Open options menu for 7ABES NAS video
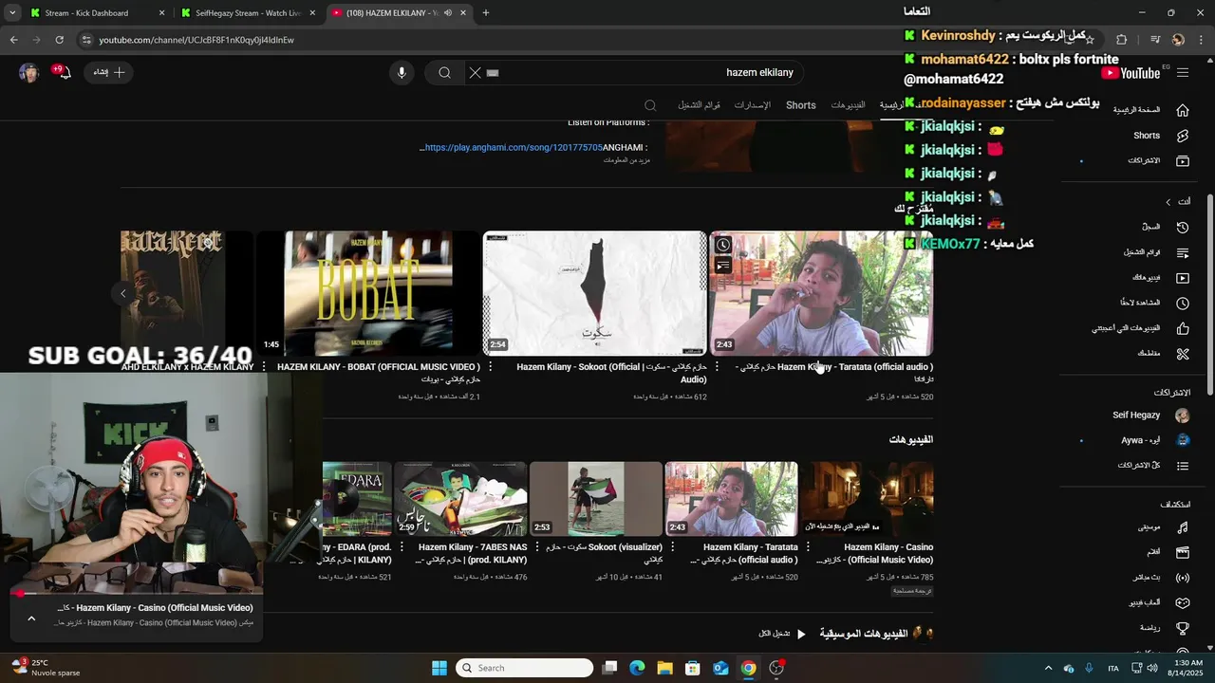The height and width of the screenshot is (683, 1215). click(x=402, y=547)
